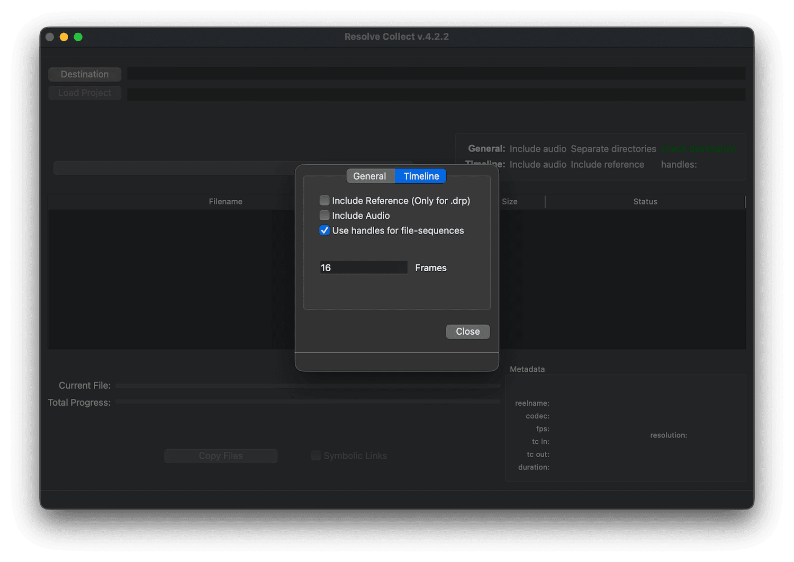The height and width of the screenshot is (562, 794).
Task: Click the 'reelname:' metadata label
Action: point(532,404)
